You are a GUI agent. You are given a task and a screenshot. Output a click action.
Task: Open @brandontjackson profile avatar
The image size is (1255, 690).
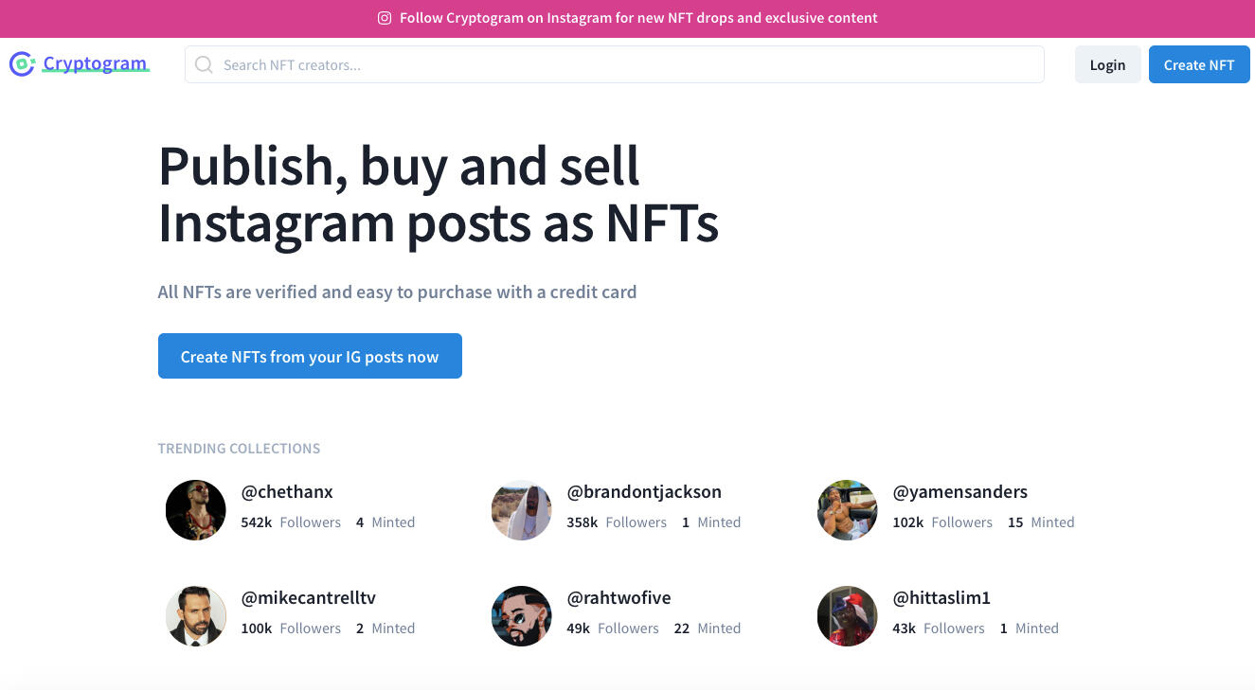pyautogui.click(x=522, y=510)
